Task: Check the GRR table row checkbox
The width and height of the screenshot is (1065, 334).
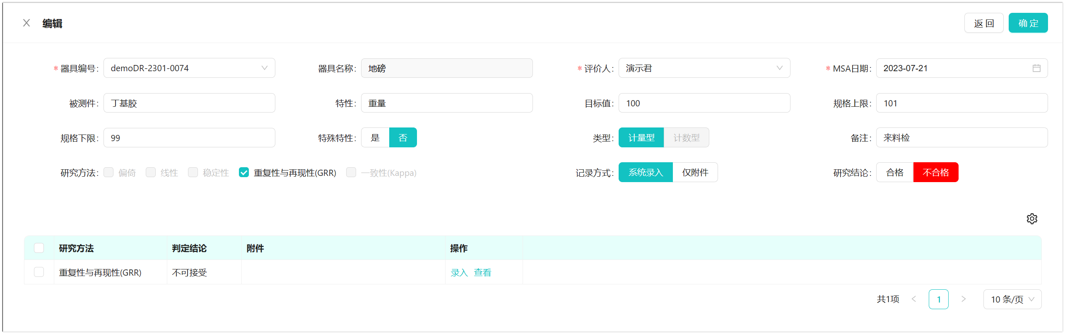Action: [39, 272]
